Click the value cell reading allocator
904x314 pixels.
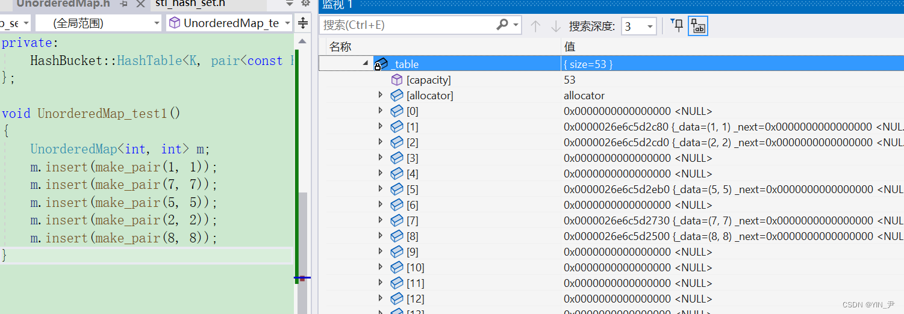point(584,96)
